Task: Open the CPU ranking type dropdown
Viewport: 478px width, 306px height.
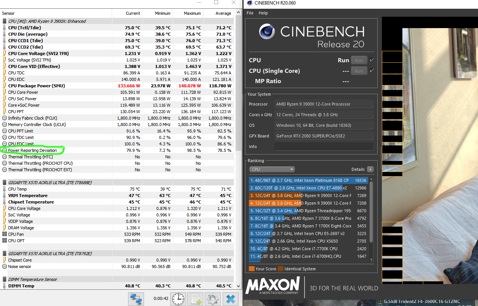Action: [x=272, y=169]
